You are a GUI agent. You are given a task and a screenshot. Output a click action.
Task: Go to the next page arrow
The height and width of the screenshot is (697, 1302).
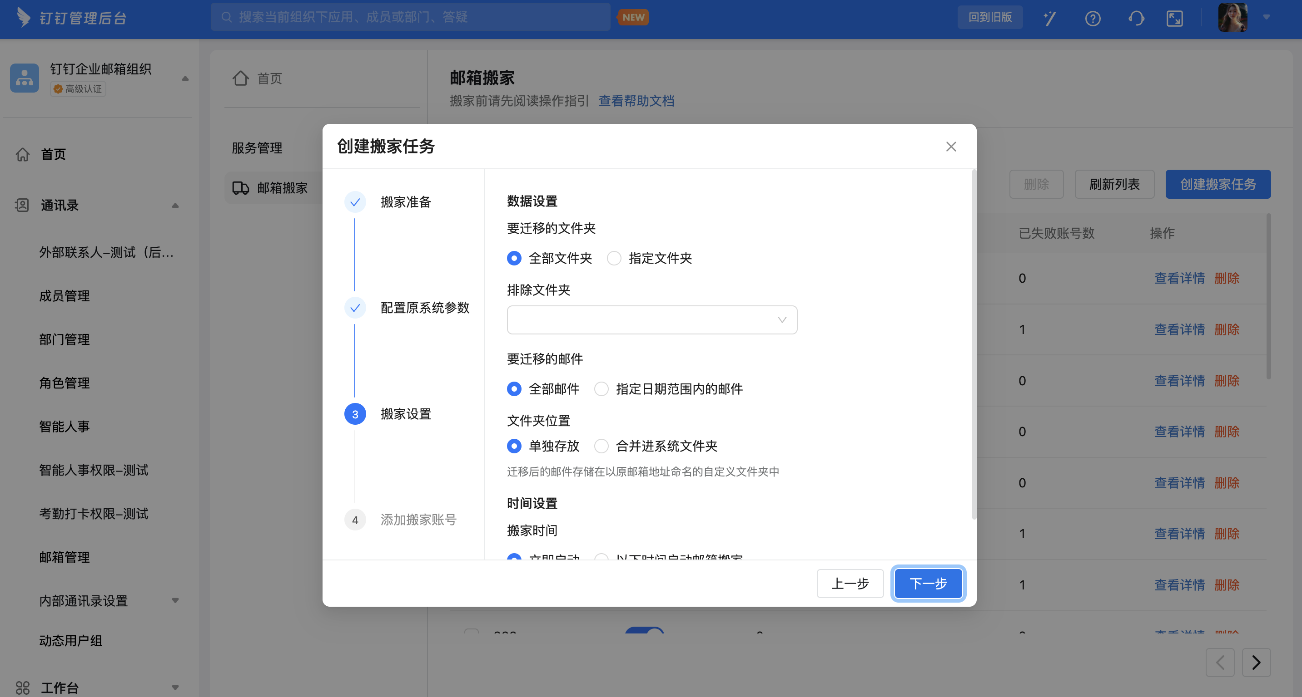click(1257, 662)
